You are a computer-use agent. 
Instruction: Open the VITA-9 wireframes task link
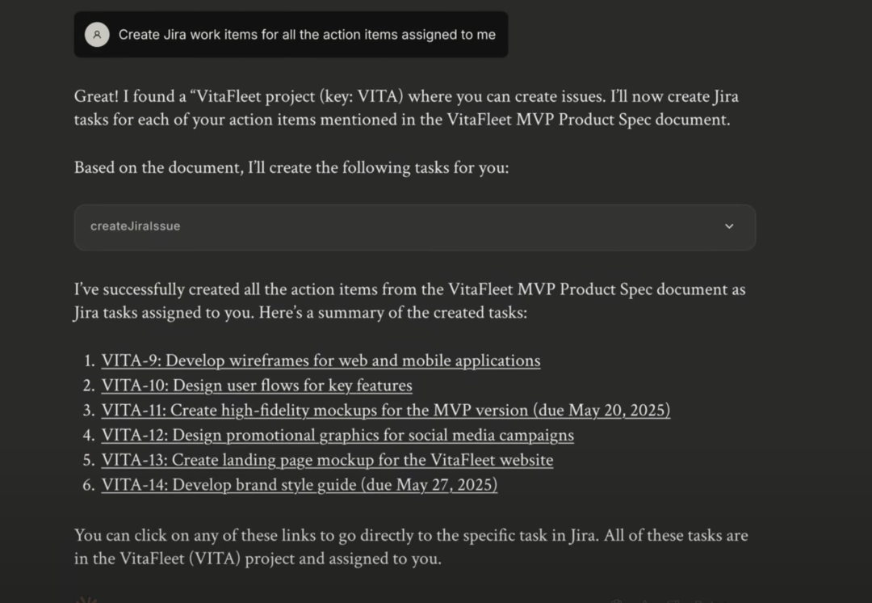[x=321, y=361]
